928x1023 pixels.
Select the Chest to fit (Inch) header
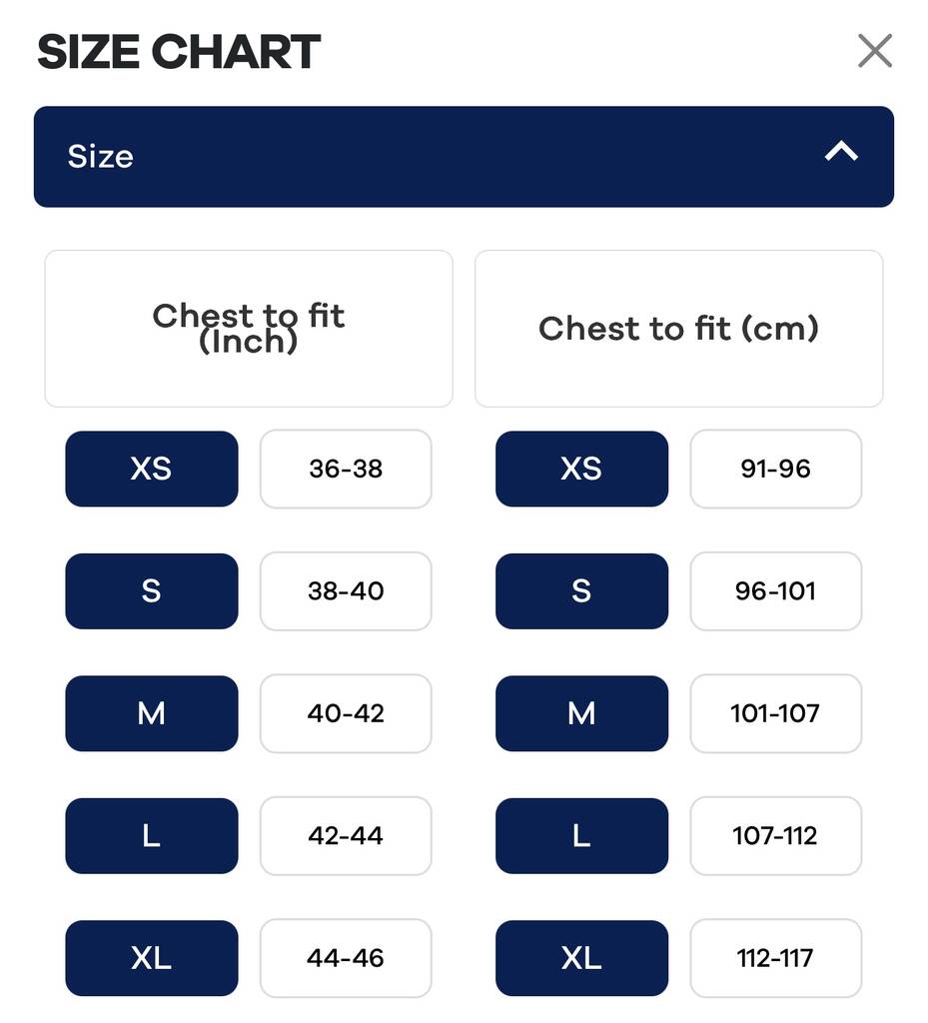coord(249,329)
